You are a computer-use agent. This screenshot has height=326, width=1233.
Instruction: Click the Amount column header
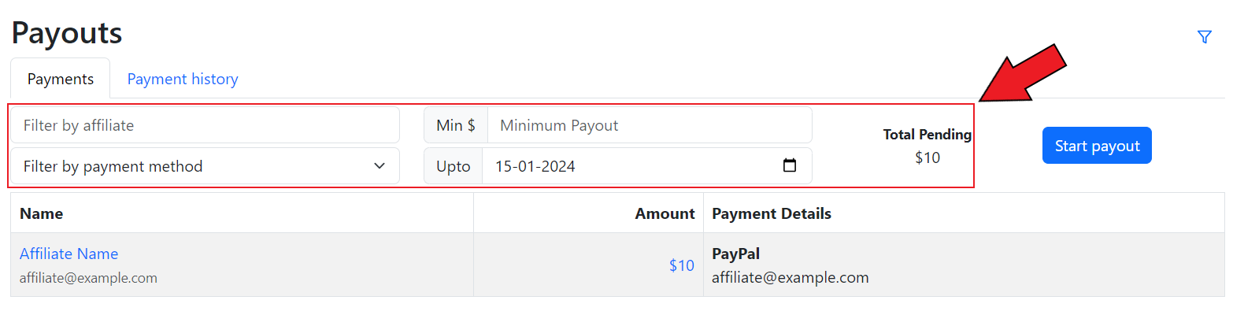(665, 213)
